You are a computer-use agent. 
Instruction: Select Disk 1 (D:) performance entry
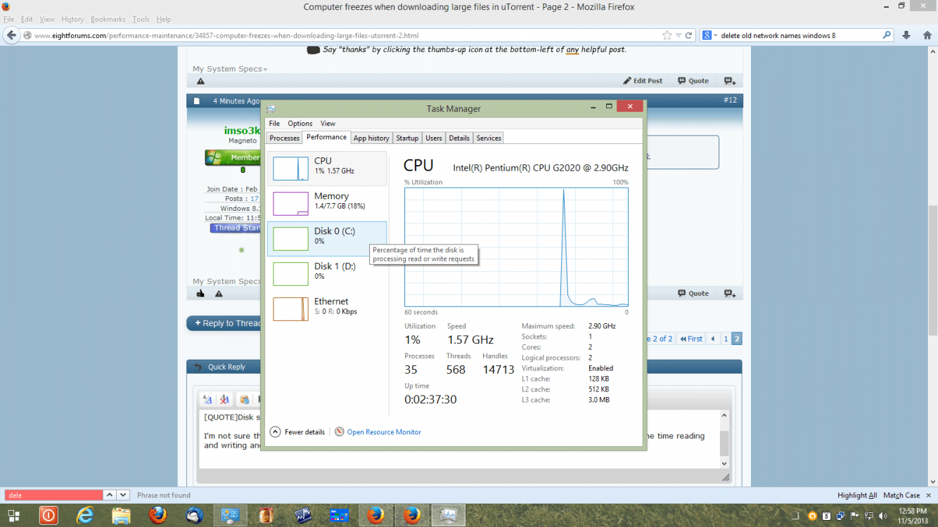(x=327, y=274)
